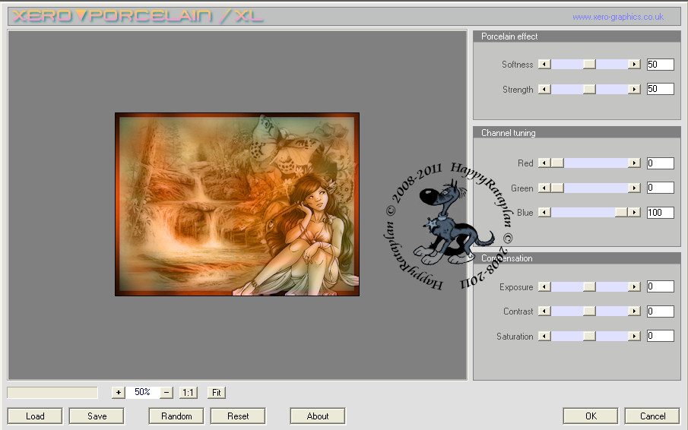Click the fairy waterfall preview image
Screen dimensions: 688x430
point(237,204)
